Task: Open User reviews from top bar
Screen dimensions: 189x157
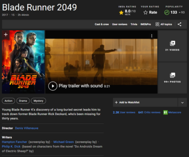Action: pos(120,24)
